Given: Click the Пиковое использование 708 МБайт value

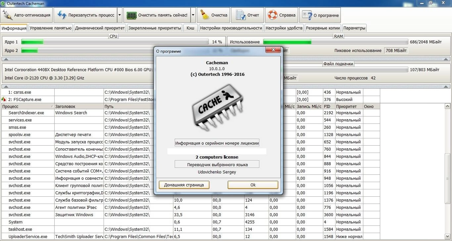Looking at the screenshot, I should (x=396, y=51).
